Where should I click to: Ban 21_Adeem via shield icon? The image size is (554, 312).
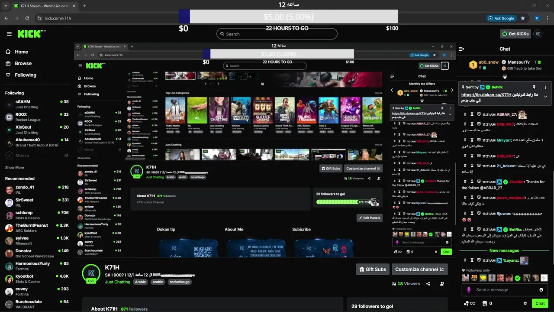[x=479, y=166]
